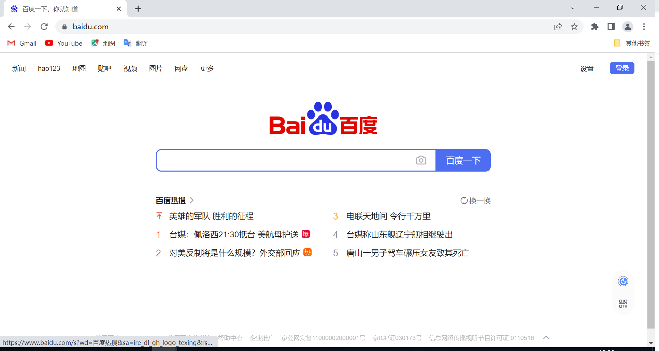The image size is (659, 351).
Task: Open 京公网安备11000002000001号 link
Action: (323, 338)
